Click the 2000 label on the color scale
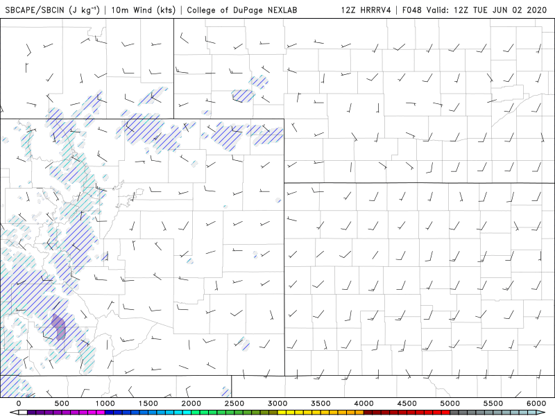 tap(191, 404)
